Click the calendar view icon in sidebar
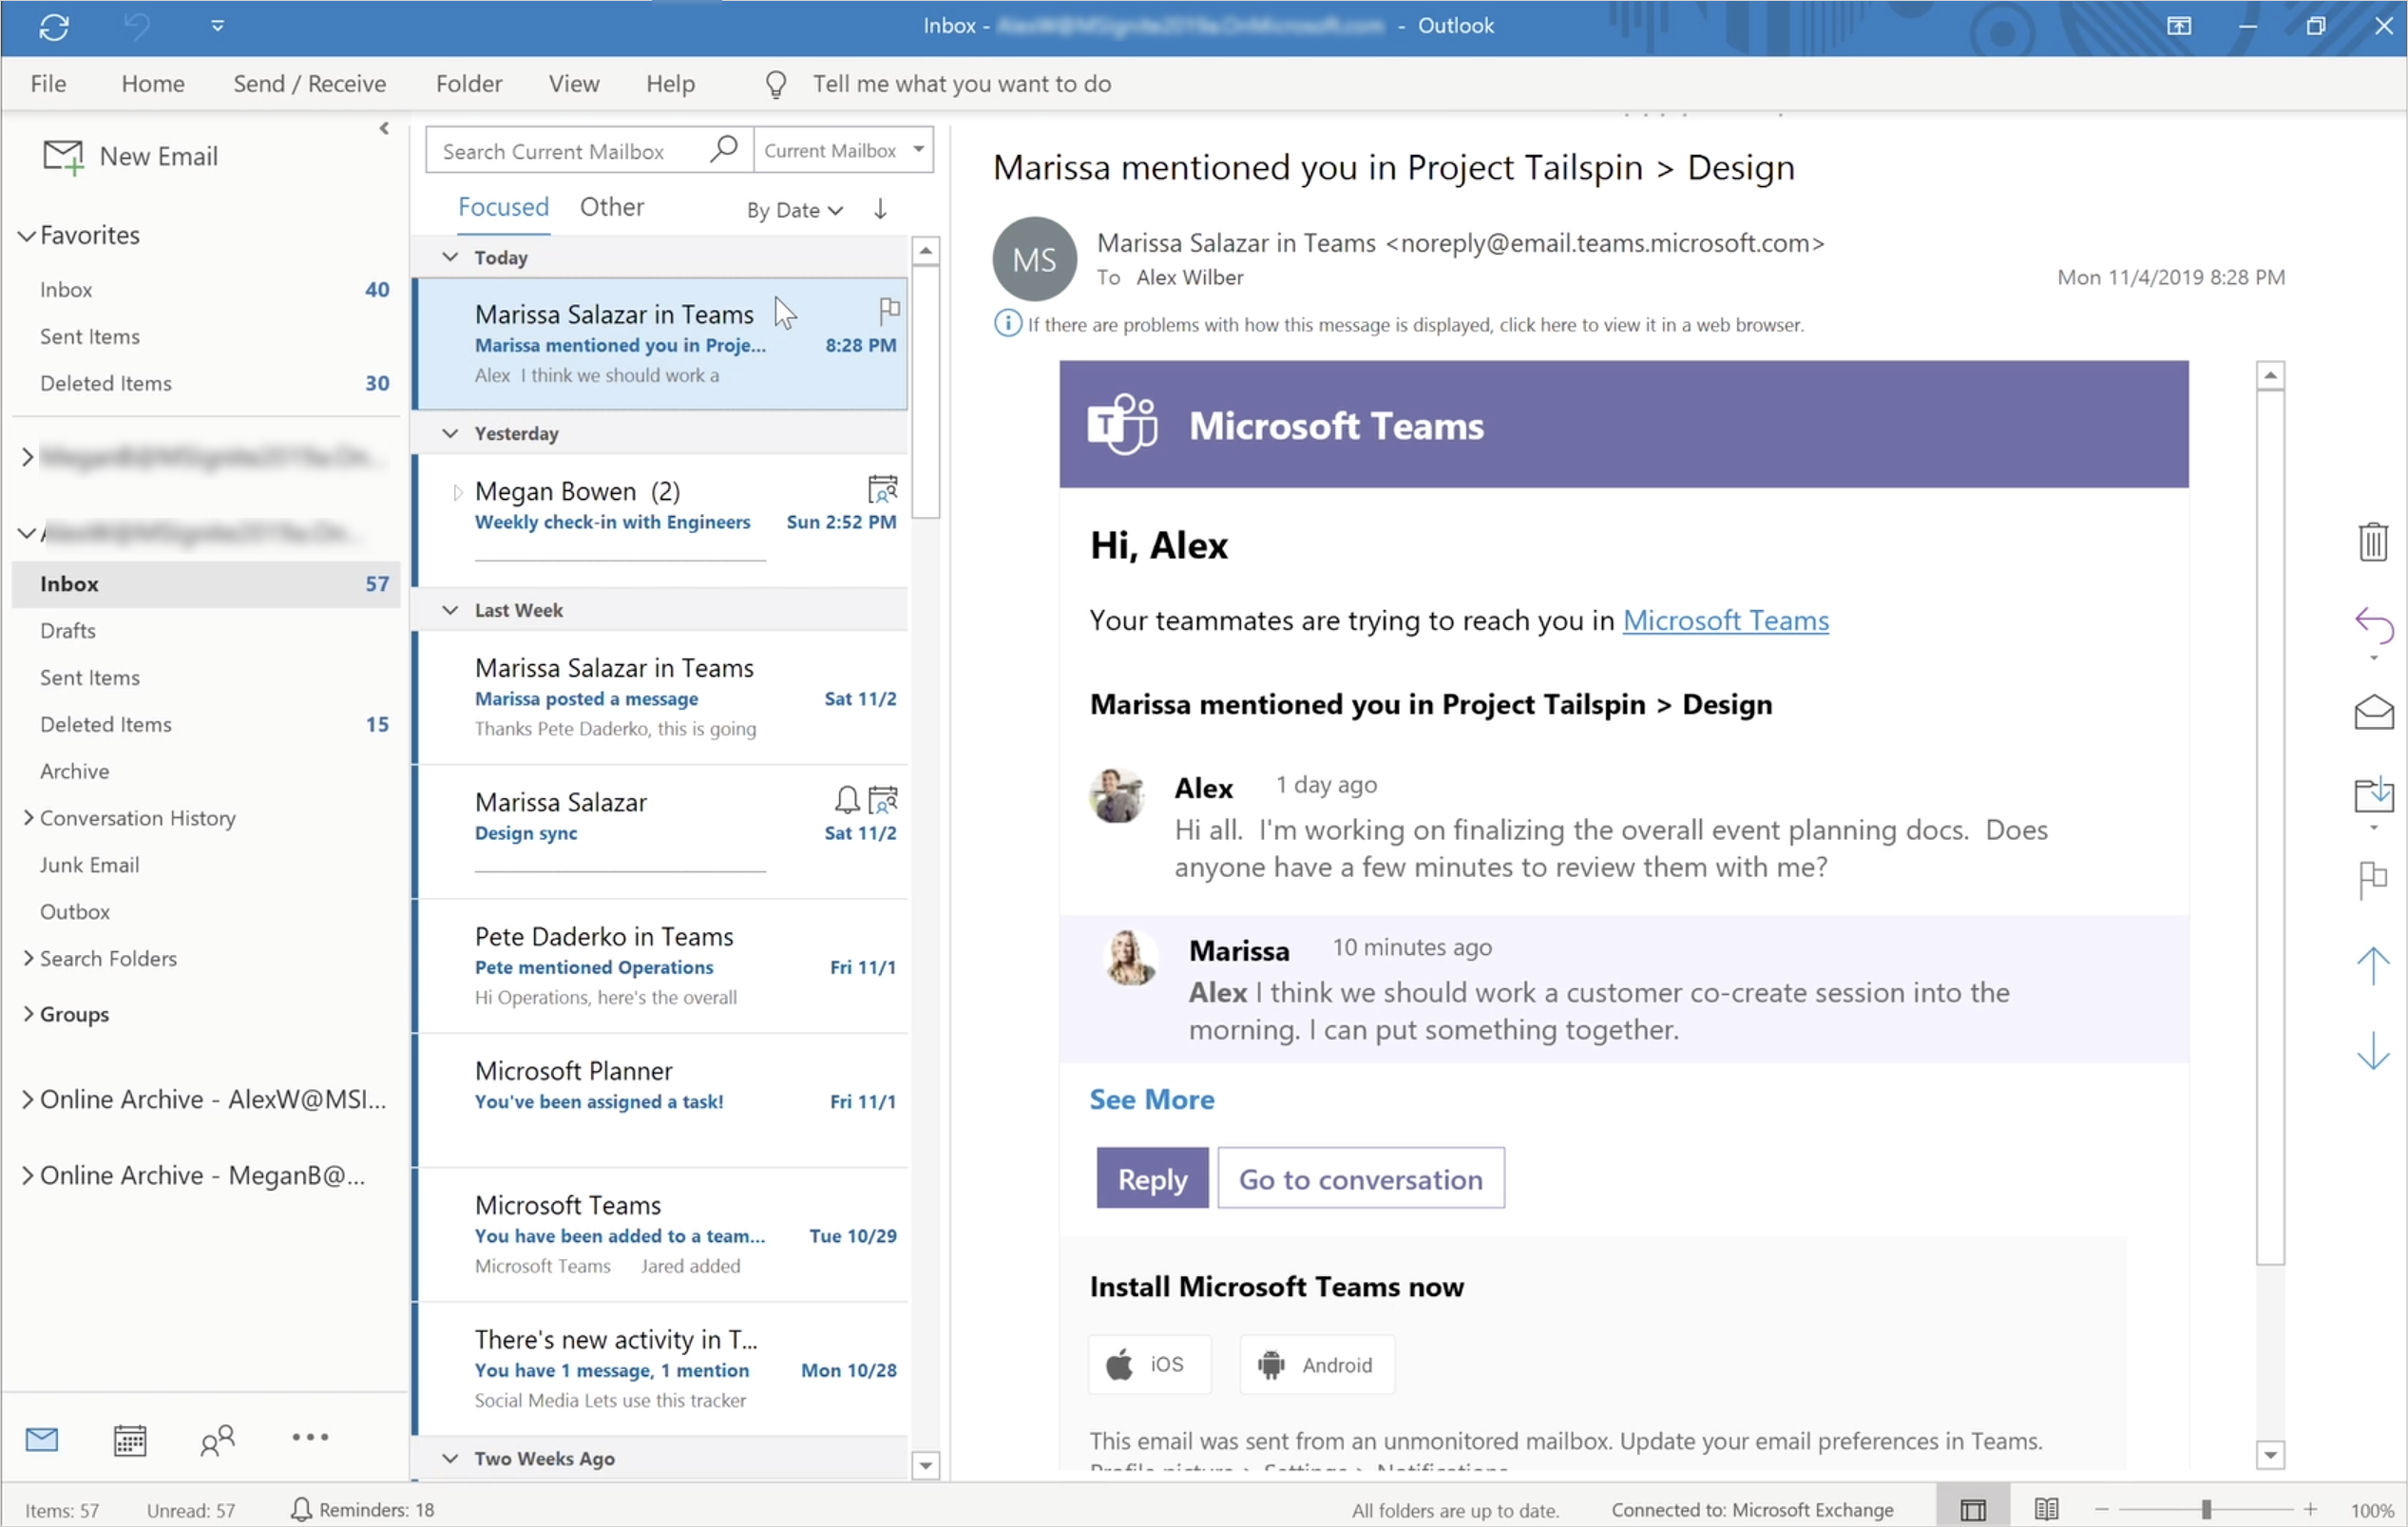The width and height of the screenshot is (2408, 1527). click(128, 1440)
